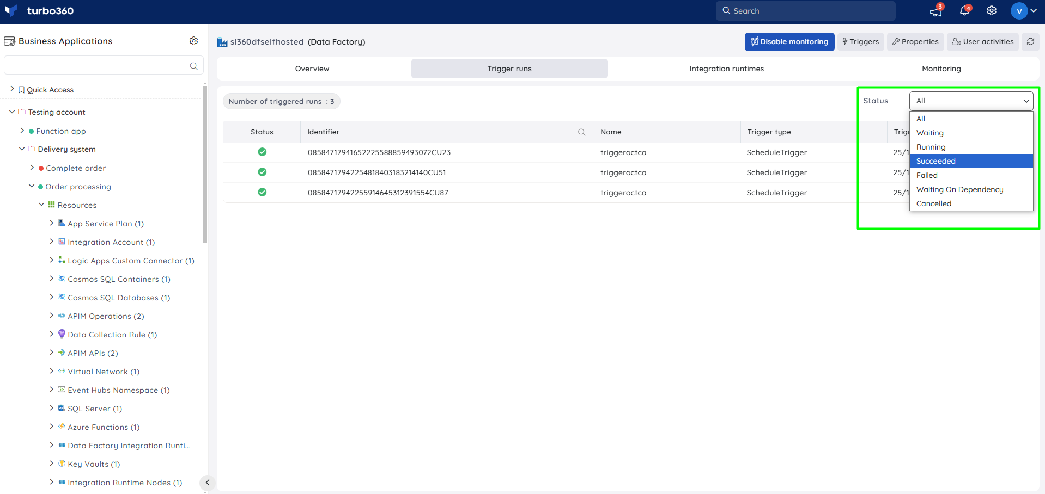Click the Azure Functions icon
1045x494 pixels.
[x=62, y=427]
